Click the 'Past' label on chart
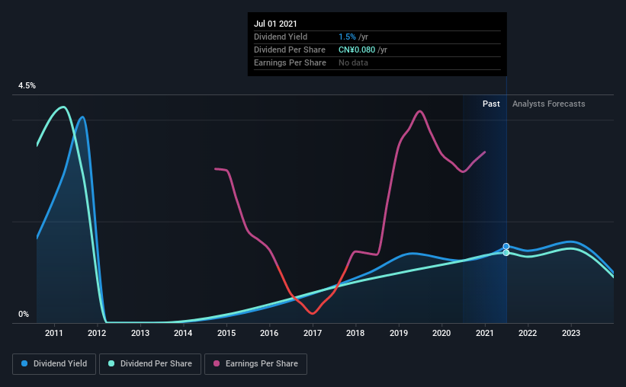The width and height of the screenshot is (626, 387). coord(491,104)
